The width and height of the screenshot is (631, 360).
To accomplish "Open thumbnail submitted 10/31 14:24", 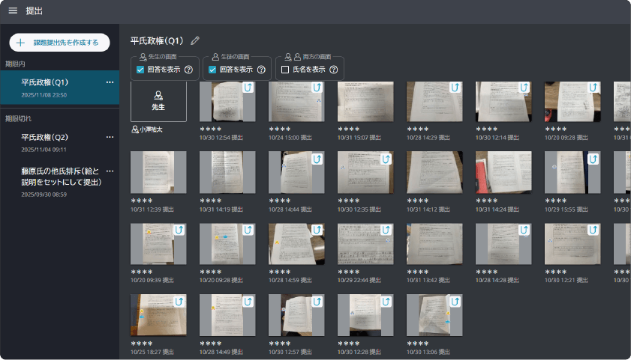I will pyautogui.click(x=503, y=173).
